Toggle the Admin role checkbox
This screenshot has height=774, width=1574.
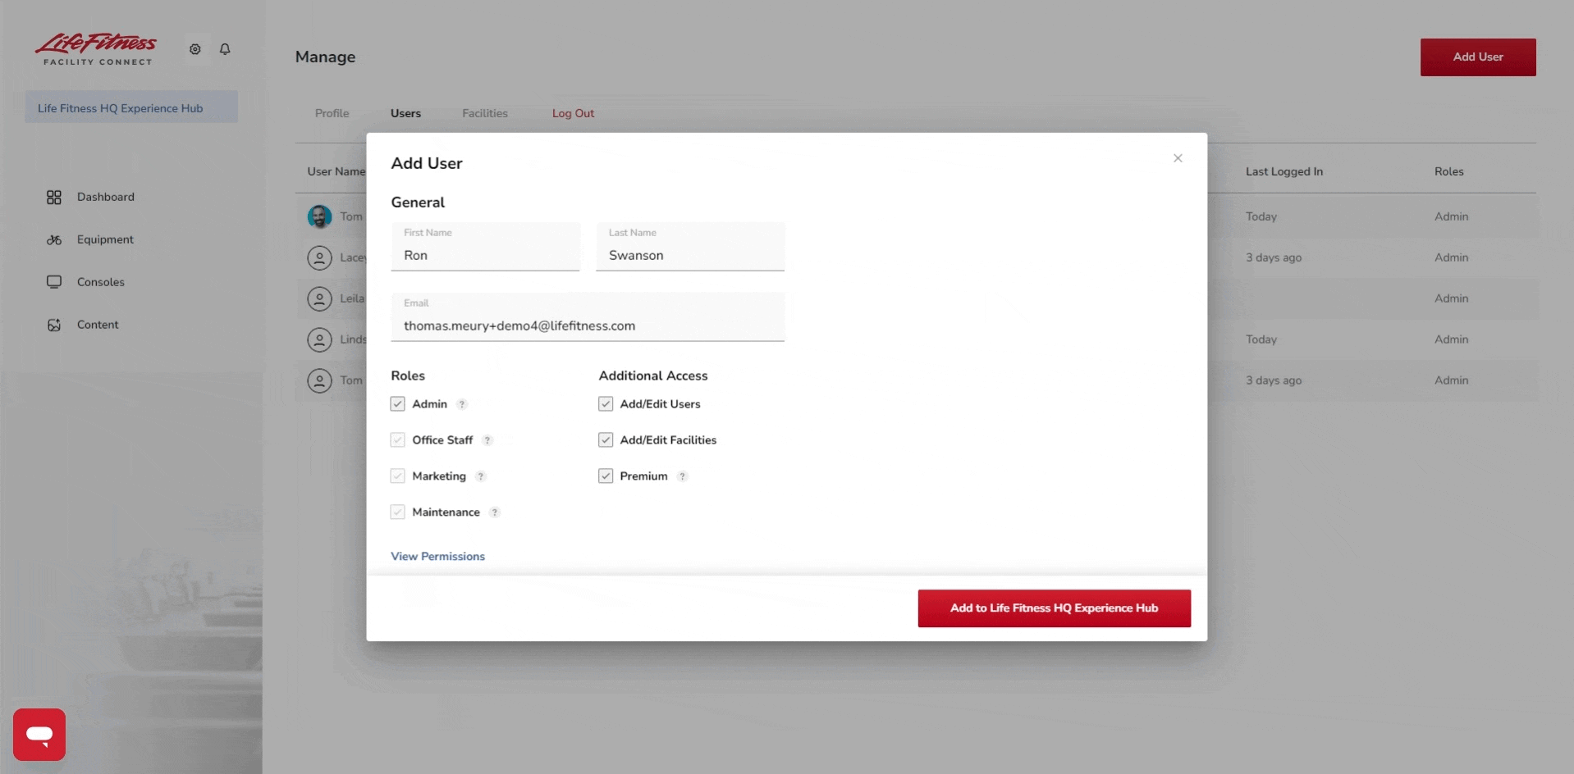point(398,404)
